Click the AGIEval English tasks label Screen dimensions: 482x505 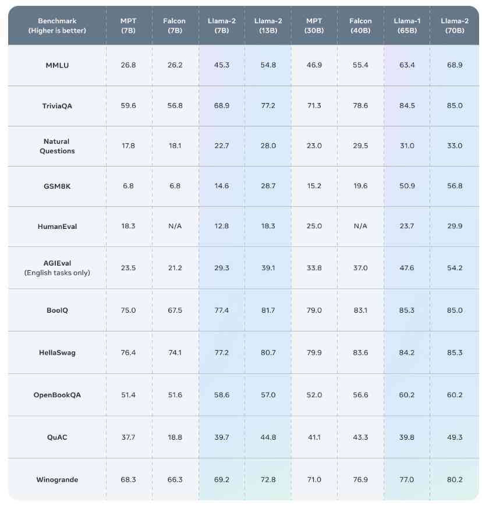coord(57,268)
